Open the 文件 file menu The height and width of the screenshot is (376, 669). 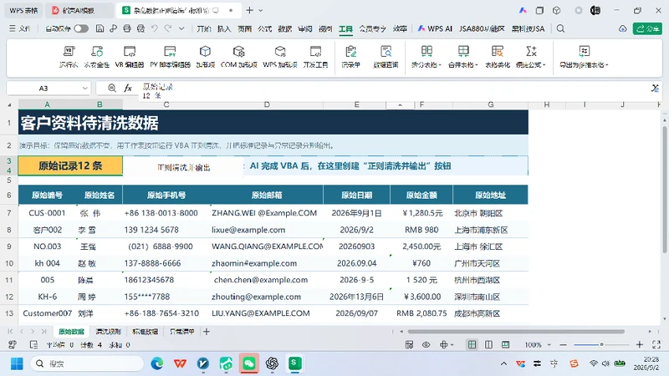tap(20, 28)
